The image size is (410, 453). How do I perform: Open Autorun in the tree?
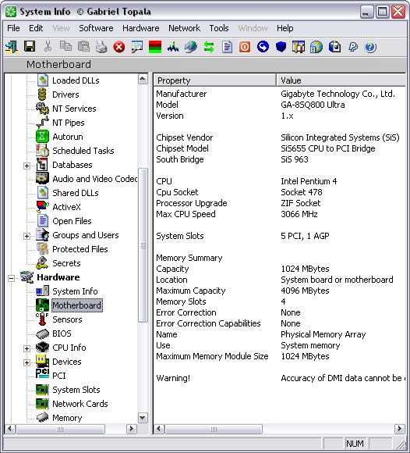pos(68,137)
